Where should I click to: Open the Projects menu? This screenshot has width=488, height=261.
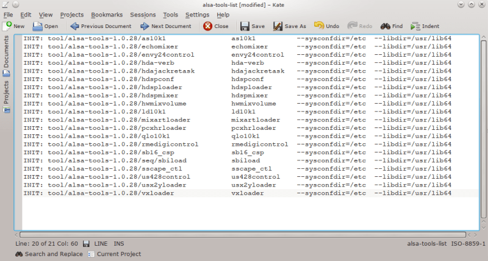(72, 15)
